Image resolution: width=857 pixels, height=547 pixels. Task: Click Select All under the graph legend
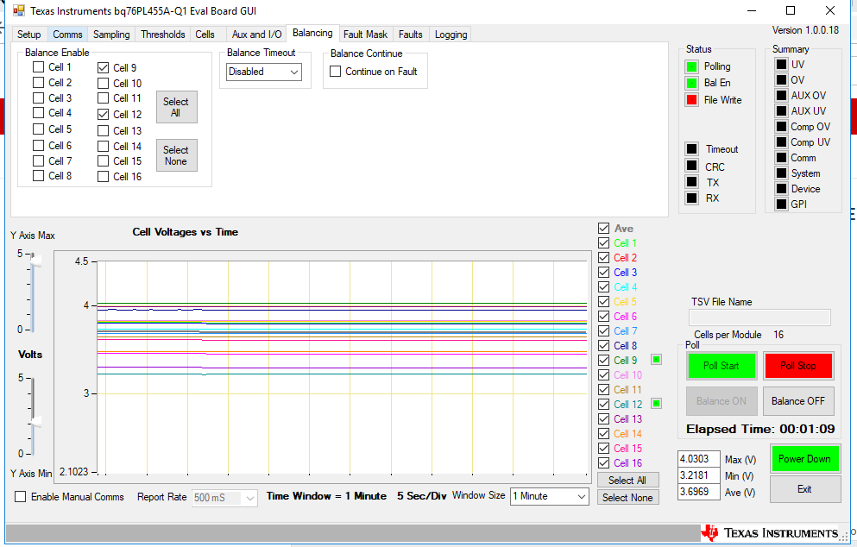tap(627, 480)
